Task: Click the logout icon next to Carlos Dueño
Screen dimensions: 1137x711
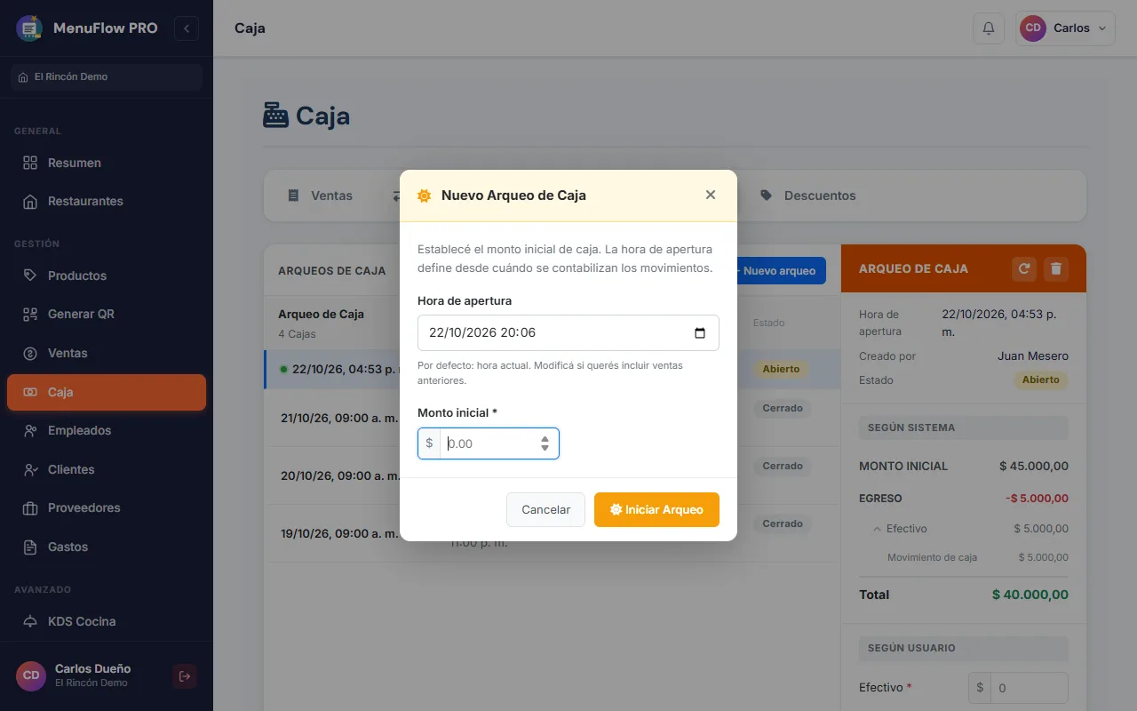Action: click(185, 676)
